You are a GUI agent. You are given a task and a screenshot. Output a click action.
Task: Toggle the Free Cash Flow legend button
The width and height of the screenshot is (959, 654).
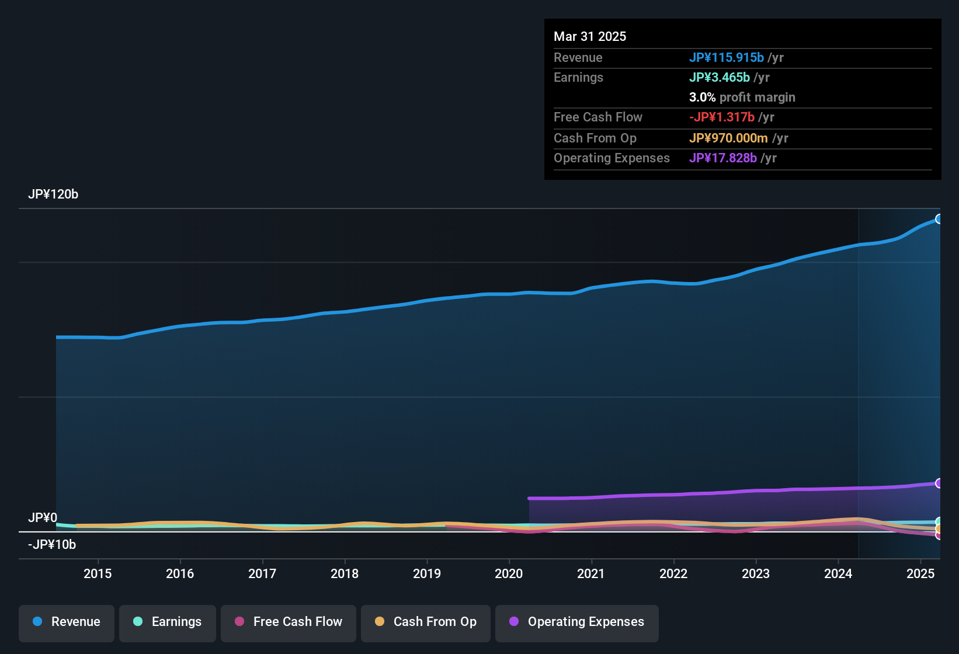click(x=289, y=622)
